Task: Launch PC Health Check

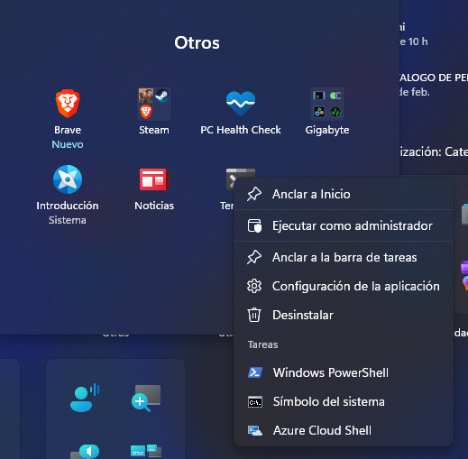Action: 241,104
